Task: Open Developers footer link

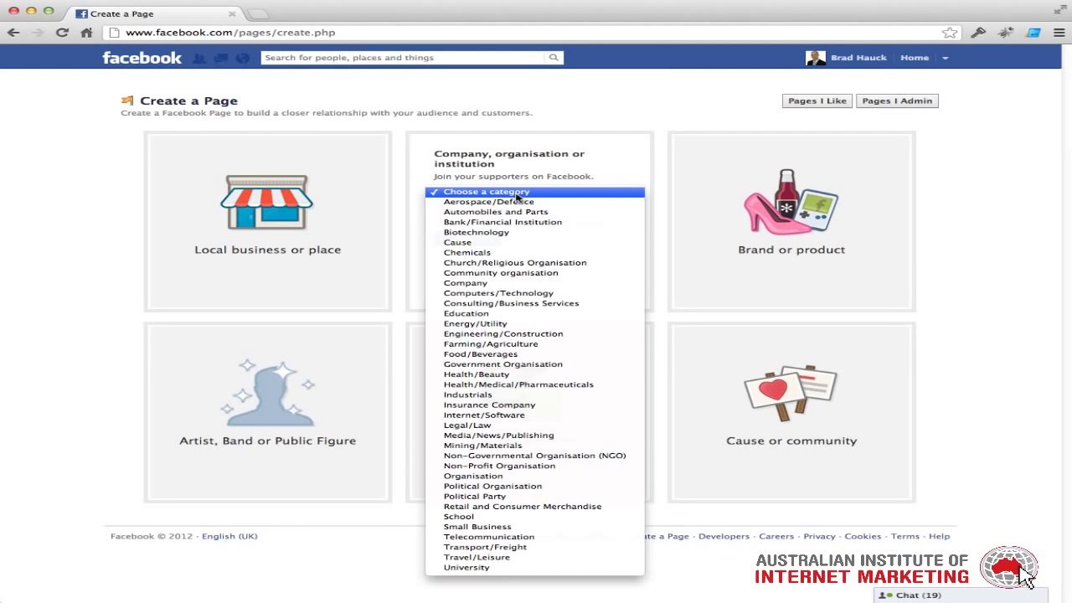Action: pyautogui.click(x=724, y=536)
